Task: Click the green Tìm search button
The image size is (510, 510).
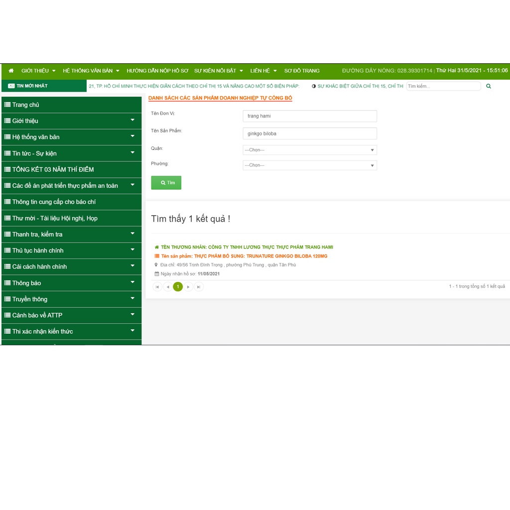Action: (166, 183)
